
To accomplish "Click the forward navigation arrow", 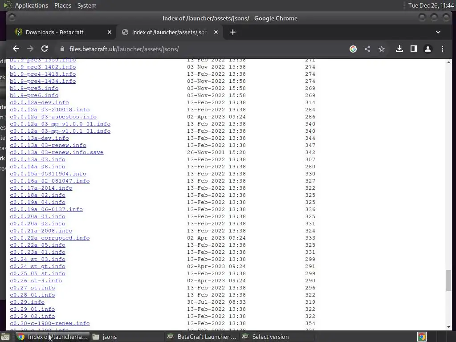I will tap(30, 49).
